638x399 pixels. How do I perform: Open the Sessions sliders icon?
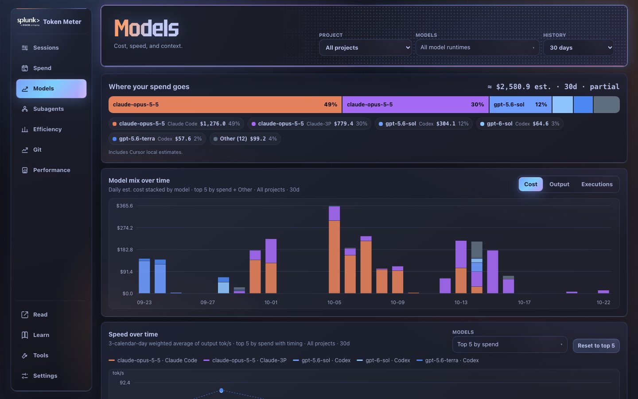click(25, 48)
